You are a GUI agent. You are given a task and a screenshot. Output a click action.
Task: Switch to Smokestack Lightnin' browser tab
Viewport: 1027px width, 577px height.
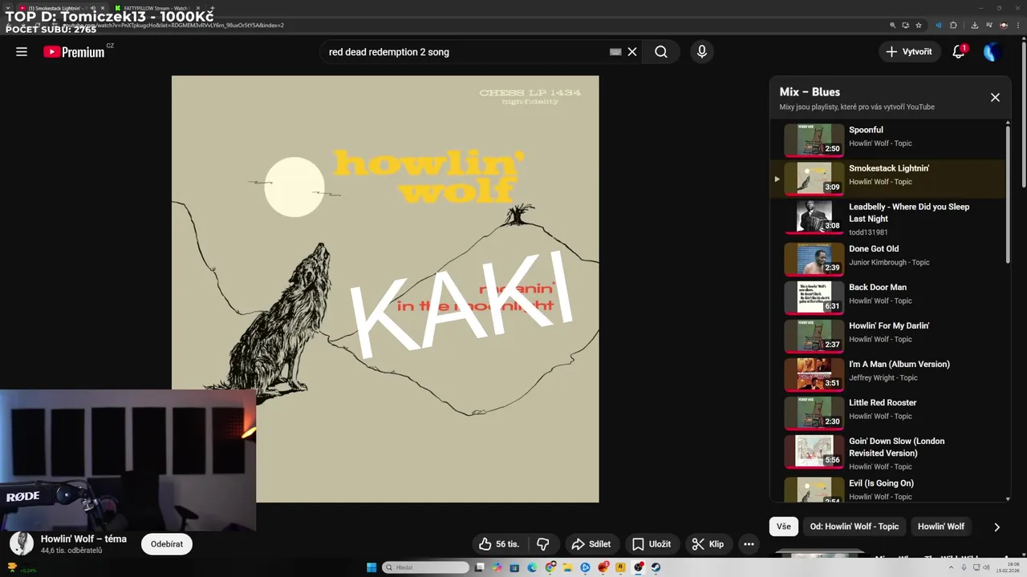click(61, 8)
